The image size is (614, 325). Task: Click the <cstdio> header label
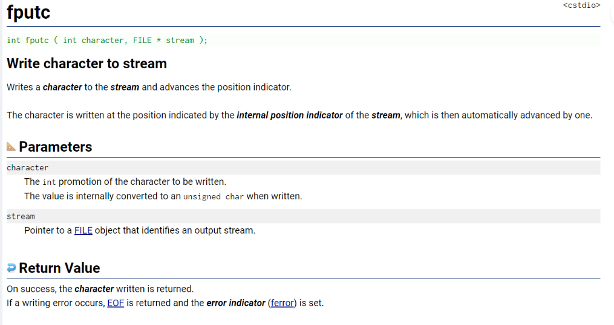point(581,5)
